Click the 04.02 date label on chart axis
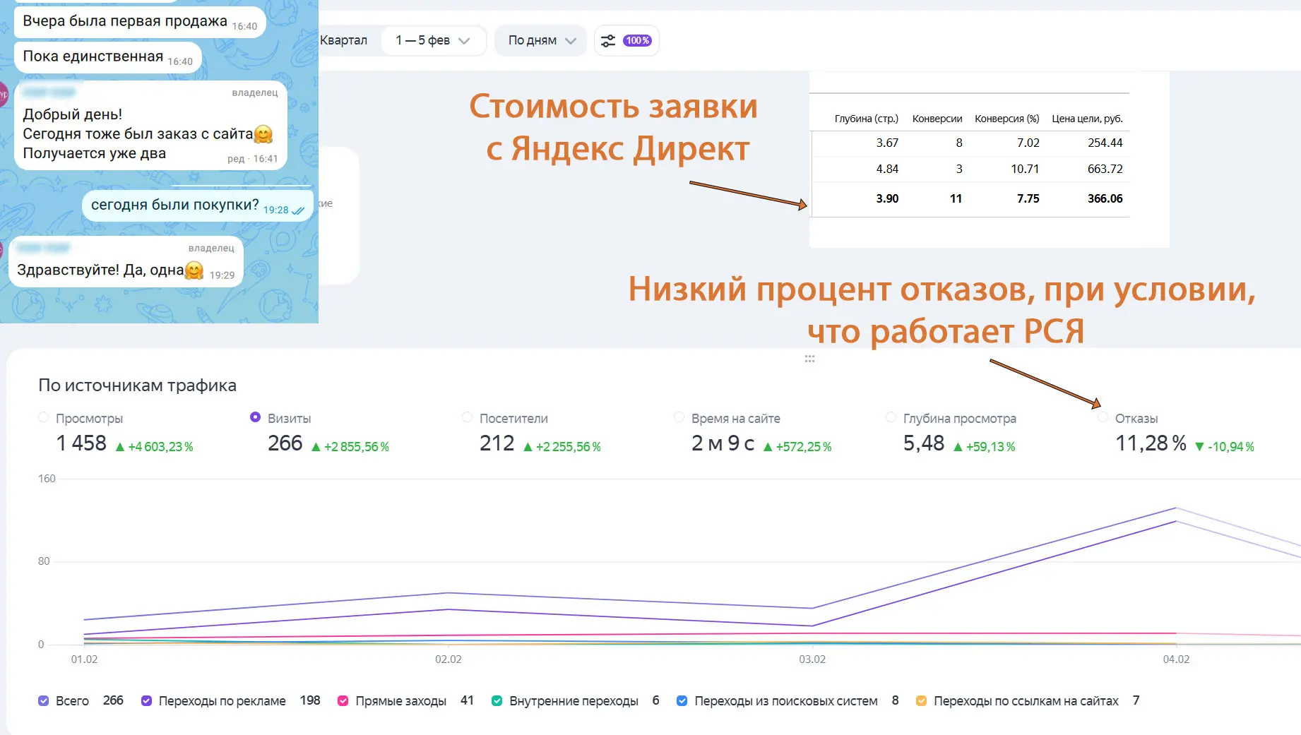The height and width of the screenshot is (735, 1301). (1176, 659)
